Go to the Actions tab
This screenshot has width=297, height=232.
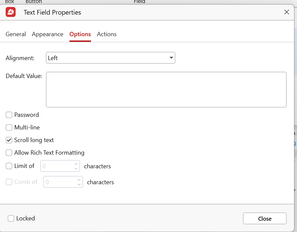107,34
